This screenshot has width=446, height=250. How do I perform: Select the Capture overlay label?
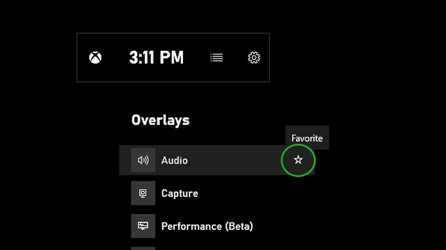point(180,193)
